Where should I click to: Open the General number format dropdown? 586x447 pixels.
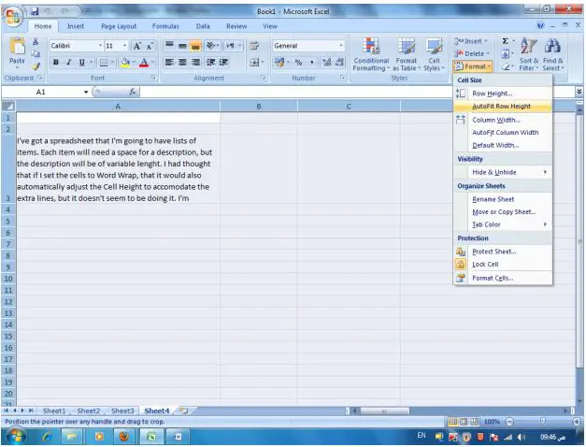tap(340, 45)
